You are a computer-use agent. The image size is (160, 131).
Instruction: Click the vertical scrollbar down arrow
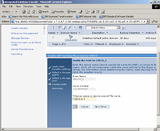coord(158,126)
